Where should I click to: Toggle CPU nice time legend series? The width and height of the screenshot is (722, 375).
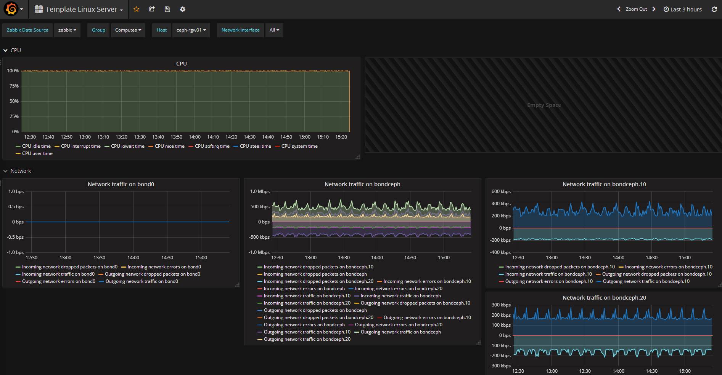coord(170,146)
